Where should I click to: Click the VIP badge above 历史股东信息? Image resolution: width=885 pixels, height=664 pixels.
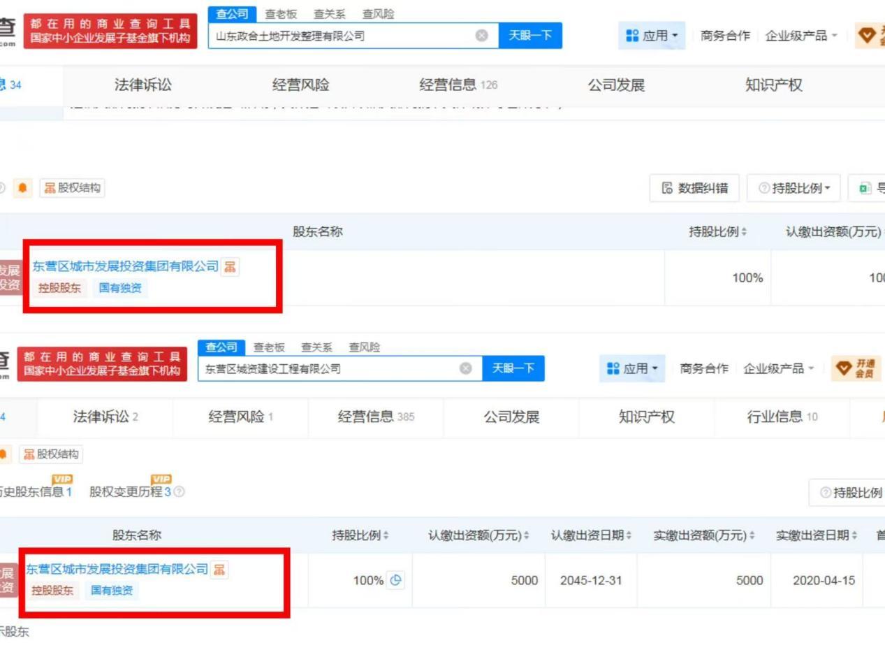tap(63, 479)
